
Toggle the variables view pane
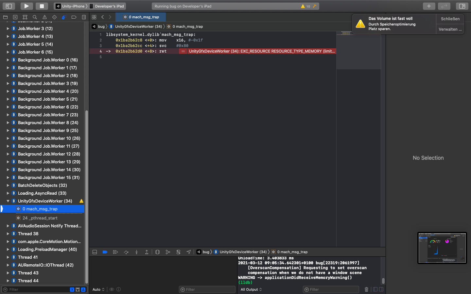375,289
